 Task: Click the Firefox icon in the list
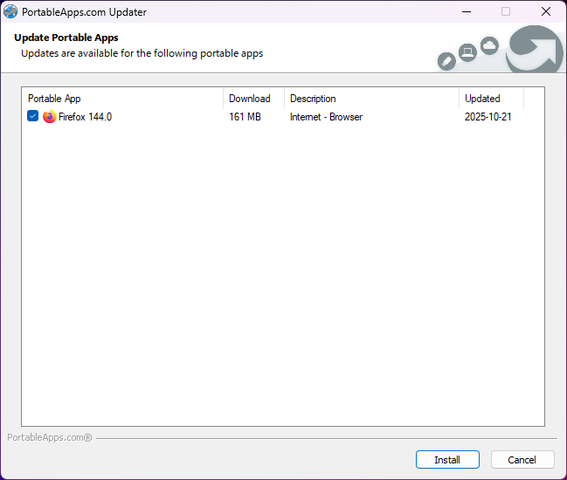[49, 117]
